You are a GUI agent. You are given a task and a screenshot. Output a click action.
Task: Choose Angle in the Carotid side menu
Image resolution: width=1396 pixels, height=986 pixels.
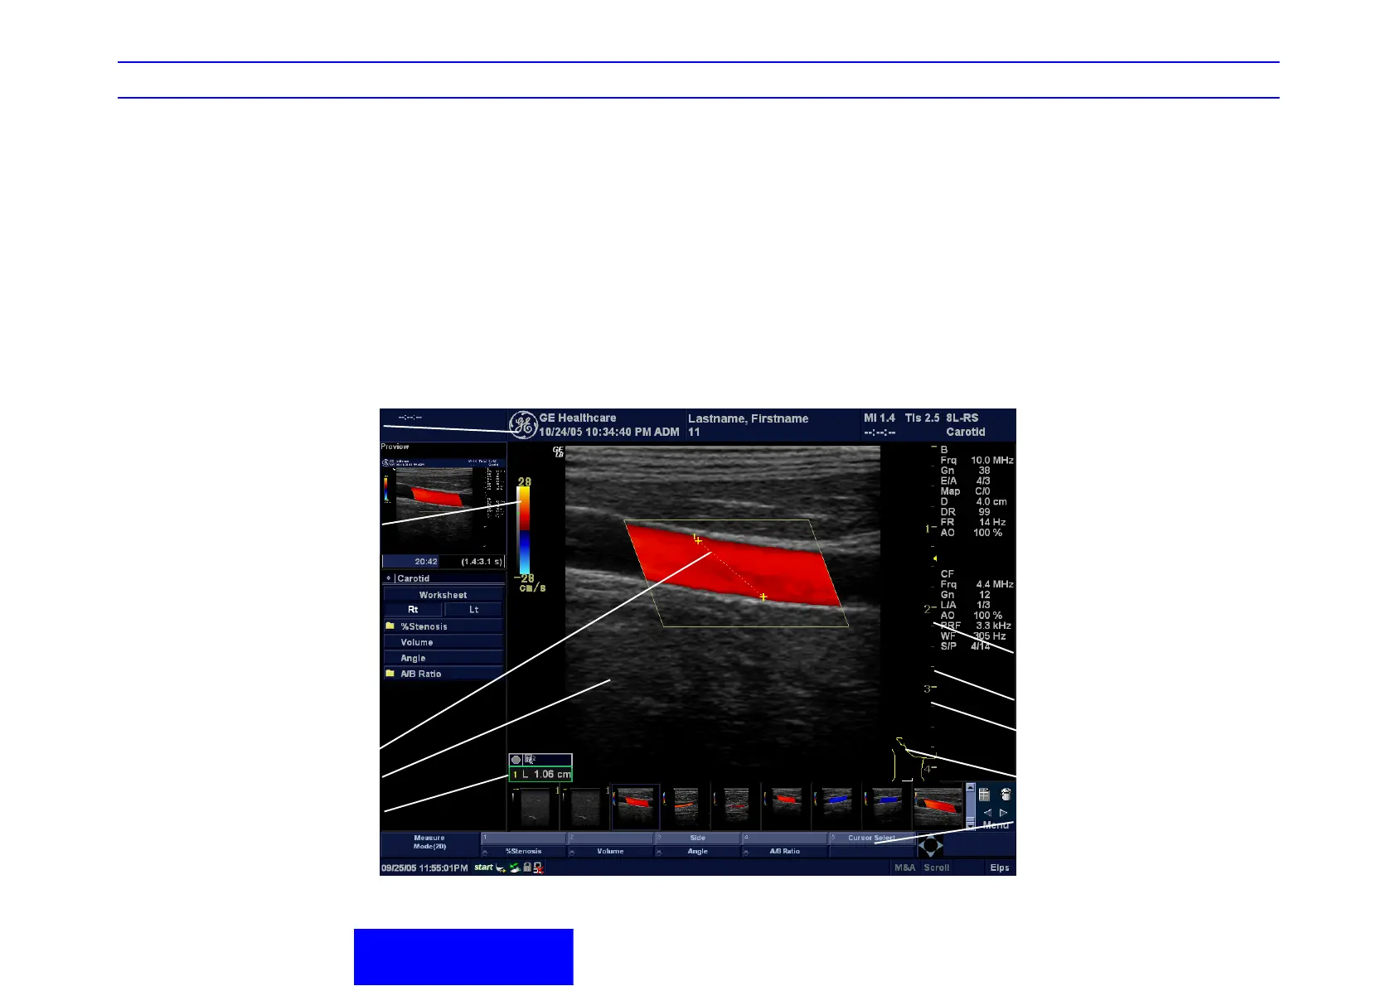443,658
